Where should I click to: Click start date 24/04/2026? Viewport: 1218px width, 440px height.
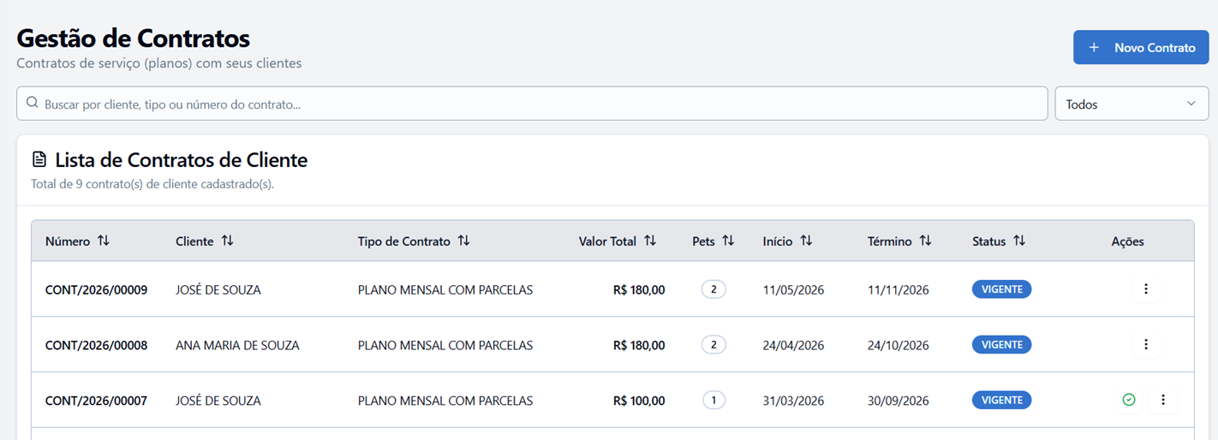pos(793,346)
